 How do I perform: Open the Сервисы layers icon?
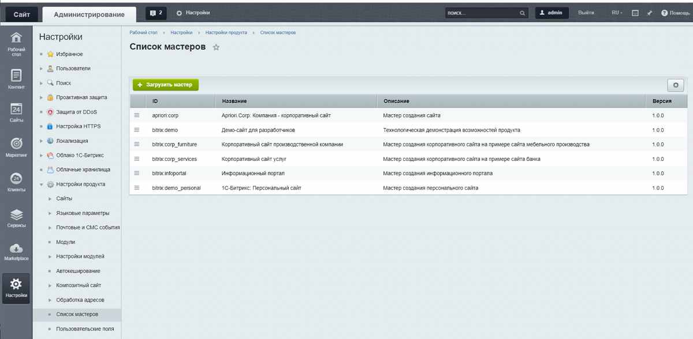click(16, 216)
